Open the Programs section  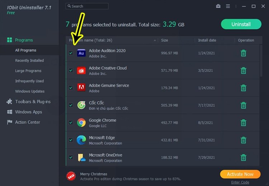coord(24,40)
